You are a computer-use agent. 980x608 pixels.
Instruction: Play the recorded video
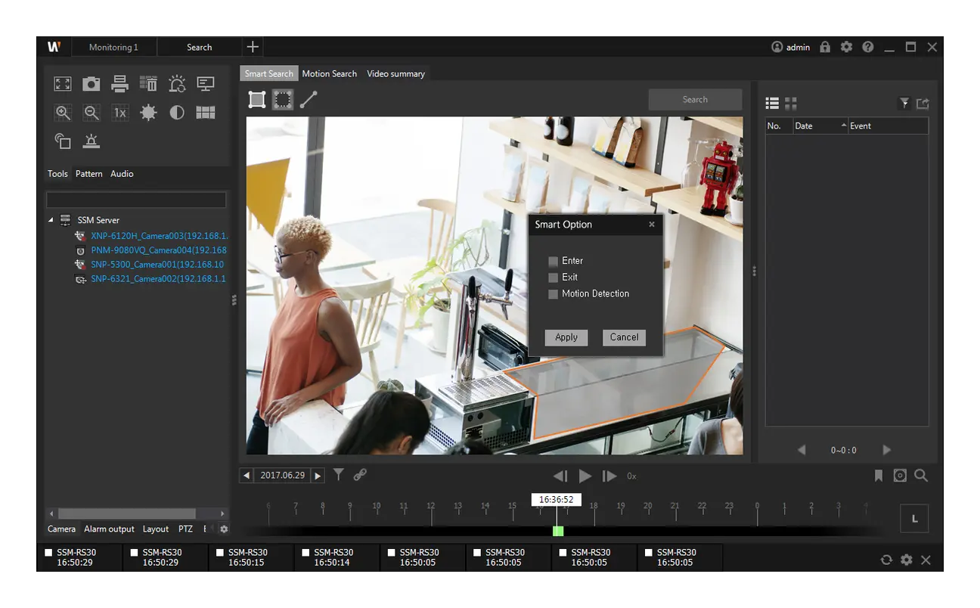[585, 476]
